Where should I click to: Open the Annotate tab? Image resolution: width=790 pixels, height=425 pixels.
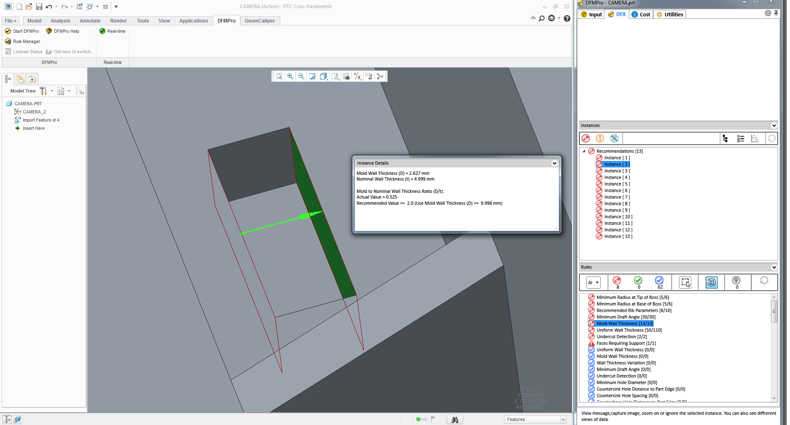90,21
